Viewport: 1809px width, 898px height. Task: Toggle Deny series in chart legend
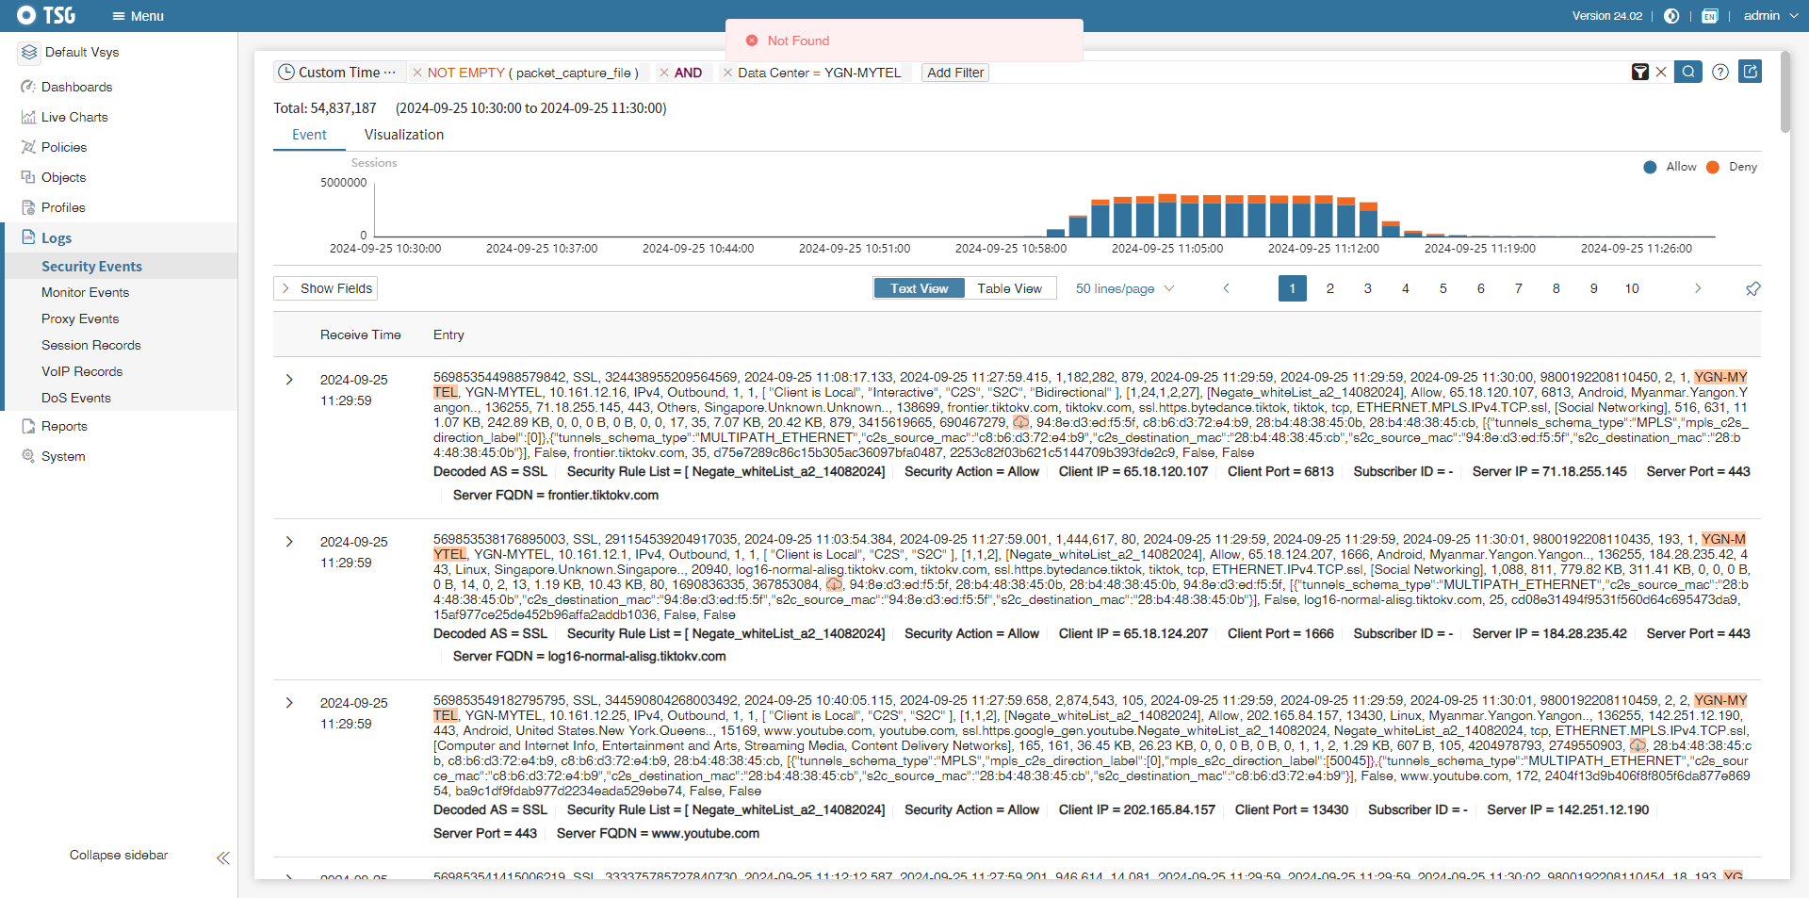pos(1733,167)
